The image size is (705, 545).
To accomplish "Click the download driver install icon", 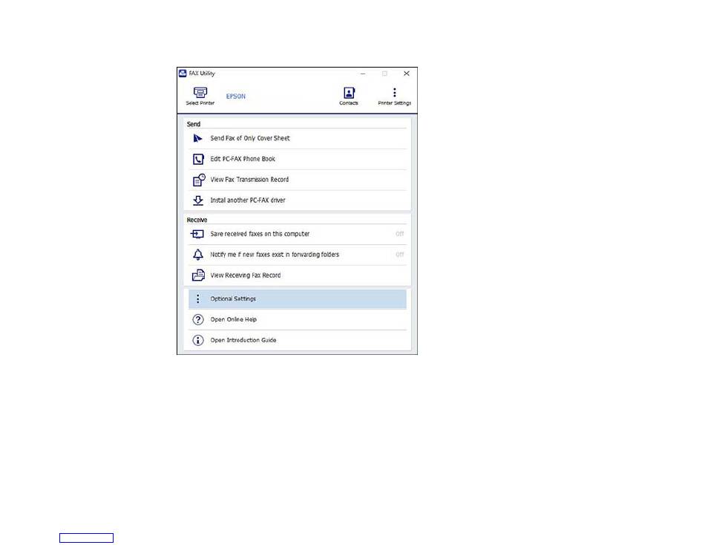I will [x=198, y=200].
